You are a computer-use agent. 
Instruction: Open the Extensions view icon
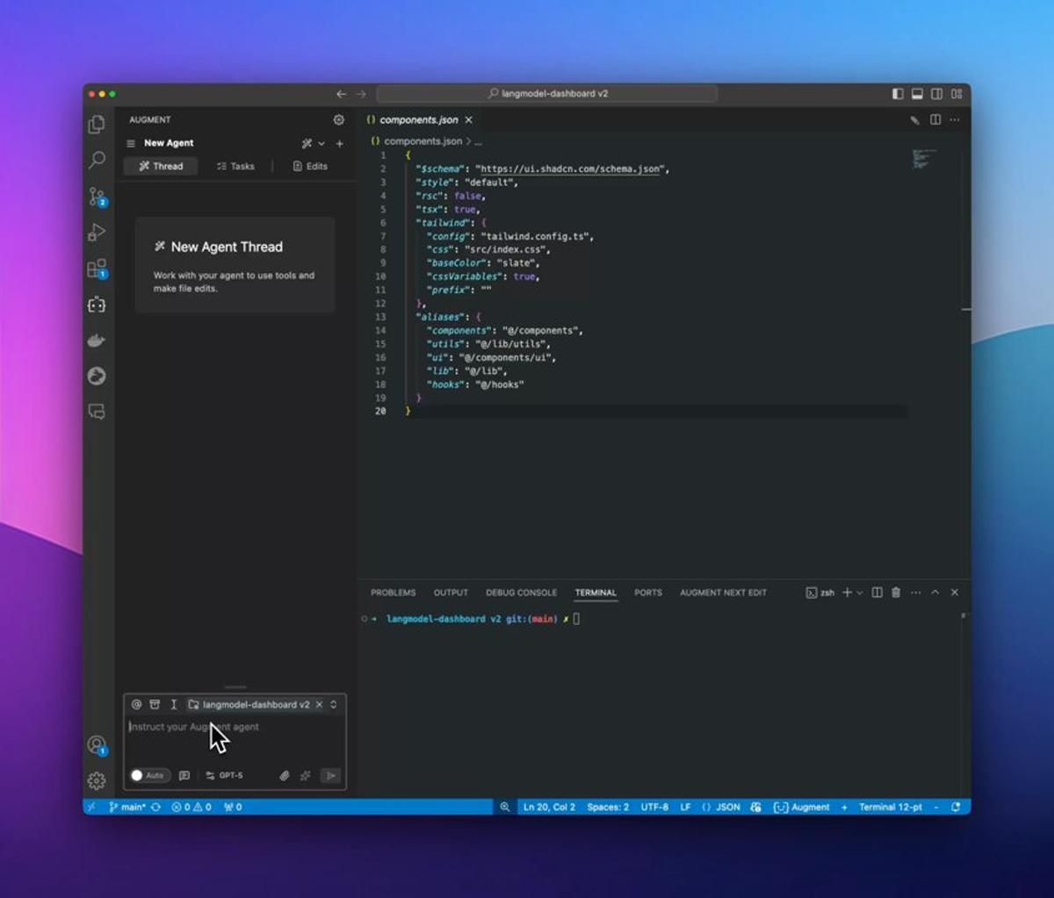point(97,269)
